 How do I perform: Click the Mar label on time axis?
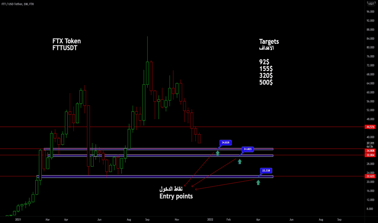[x=47, y=220]
